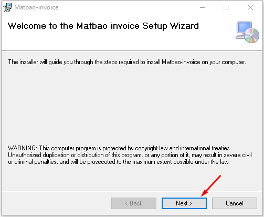Click the empty white header banner area
The width and height of the screenshot is (264, 217).
click(x=122, y=41)
